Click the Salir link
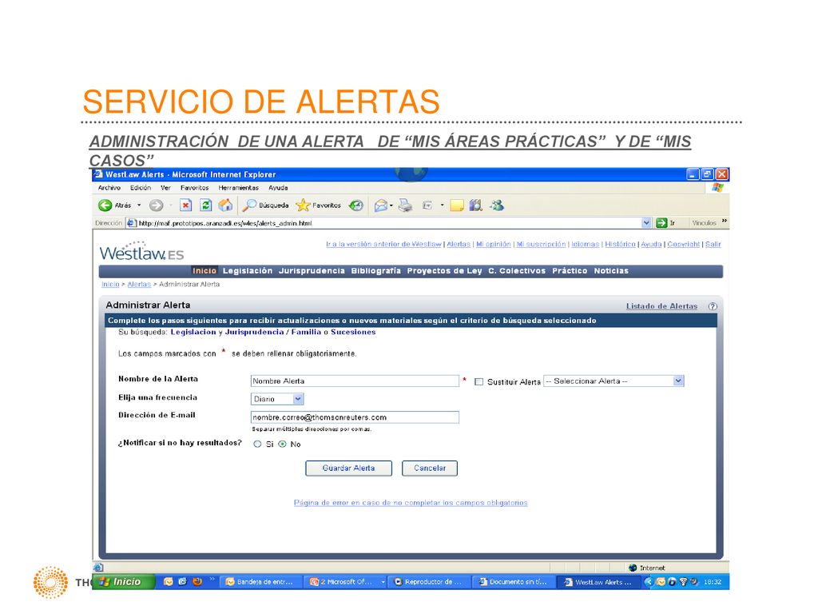Screen dimensions: 818x614 [x=713, y=245]
